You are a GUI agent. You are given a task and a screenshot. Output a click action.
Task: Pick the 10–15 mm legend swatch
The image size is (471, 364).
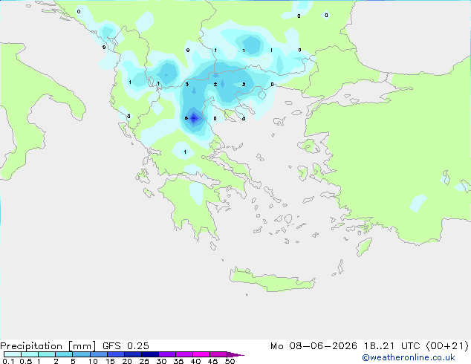(x=99, y=354)
